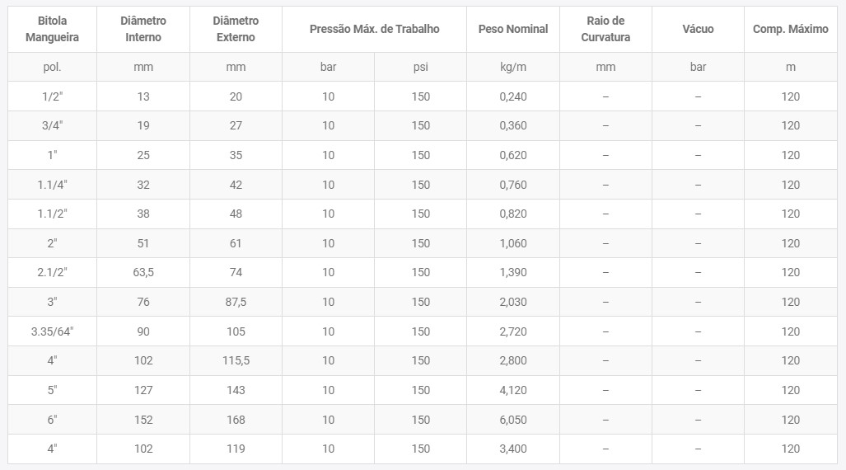846x470 pixels.
Task: Click the Peso Nominal column header
Action: pyautogui.click(x=513, y=29)
